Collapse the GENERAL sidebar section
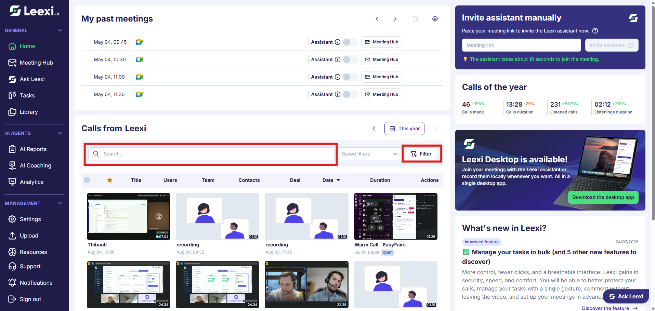The height and width of the screenshot is (311, 655). pyautogui.click(x=60, y=30)
